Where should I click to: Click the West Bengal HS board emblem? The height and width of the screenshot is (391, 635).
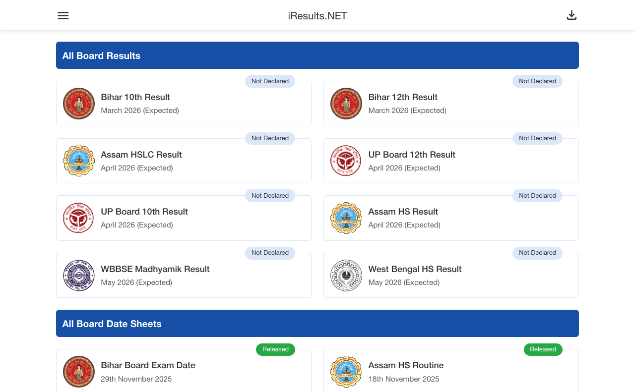pyautogui.click(x=346, y=275)
